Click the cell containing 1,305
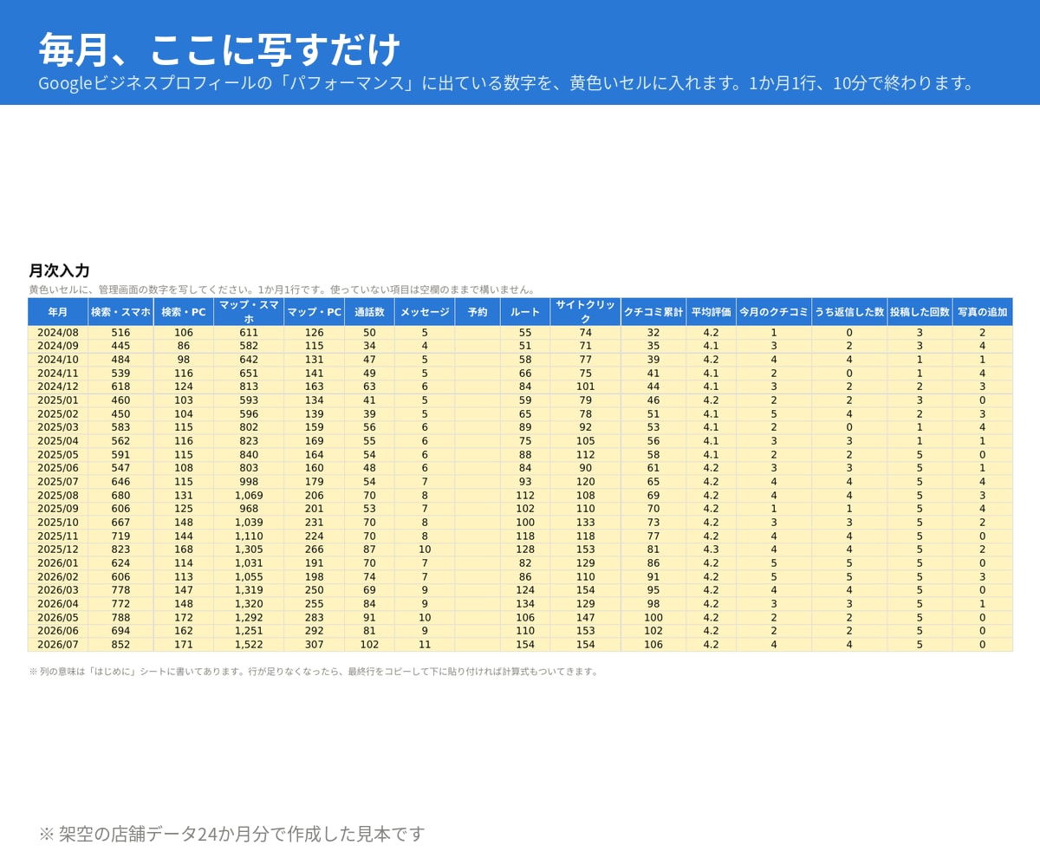 [249, 549]
